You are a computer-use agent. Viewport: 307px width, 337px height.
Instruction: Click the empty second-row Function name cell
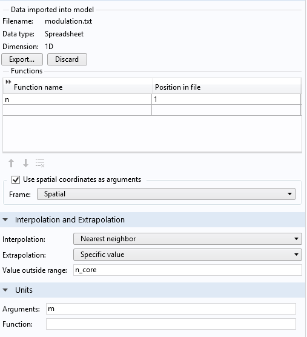78,110
